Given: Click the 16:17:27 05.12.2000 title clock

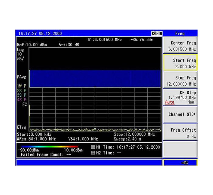Looking at the screenshot, I should [40, 34].
